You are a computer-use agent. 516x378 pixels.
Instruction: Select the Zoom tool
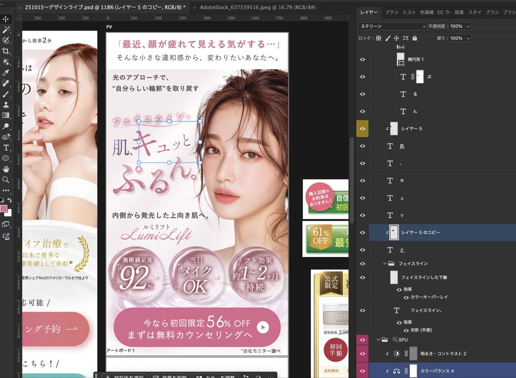[6, 180]
